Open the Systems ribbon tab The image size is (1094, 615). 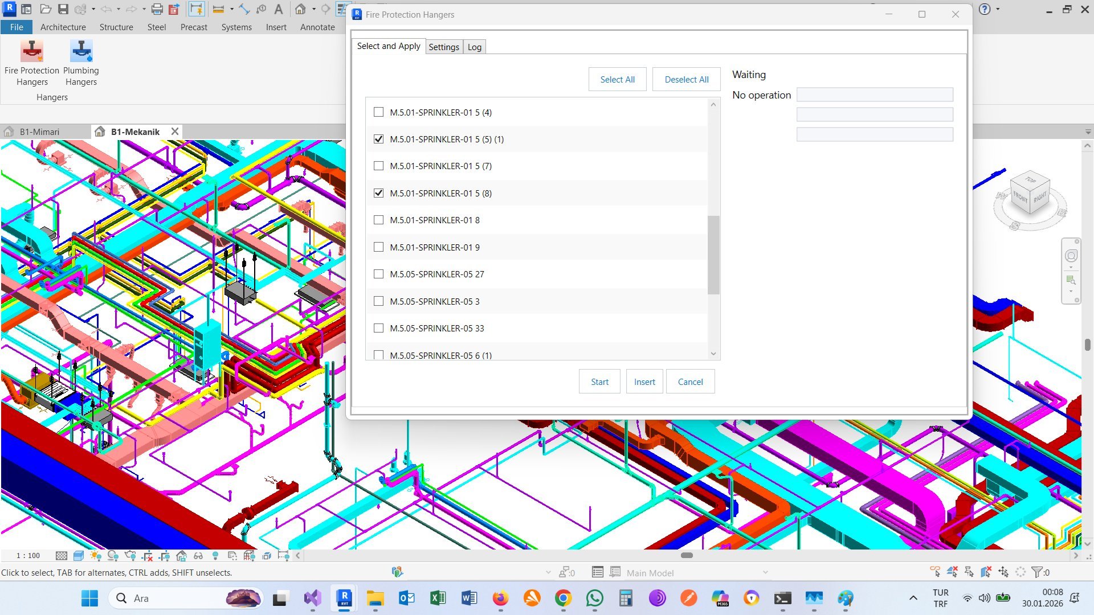coord(236,27)
